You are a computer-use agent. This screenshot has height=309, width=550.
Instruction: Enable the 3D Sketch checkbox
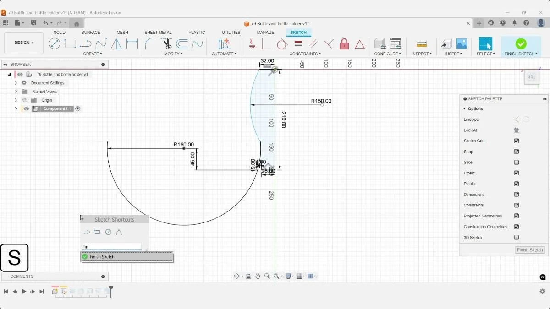(x=517, y=238)
